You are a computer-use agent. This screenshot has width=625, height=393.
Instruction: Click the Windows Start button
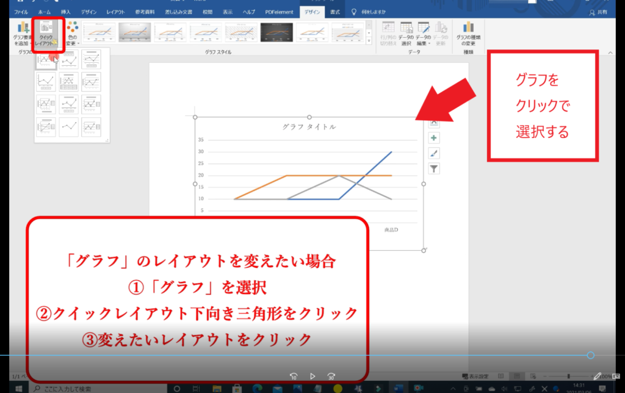19,388
